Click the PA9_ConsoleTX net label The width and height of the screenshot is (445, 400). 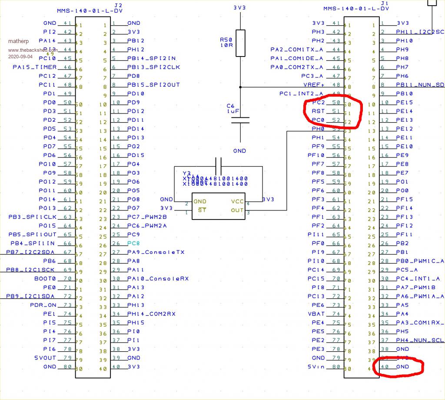click(x=156, y=252)
